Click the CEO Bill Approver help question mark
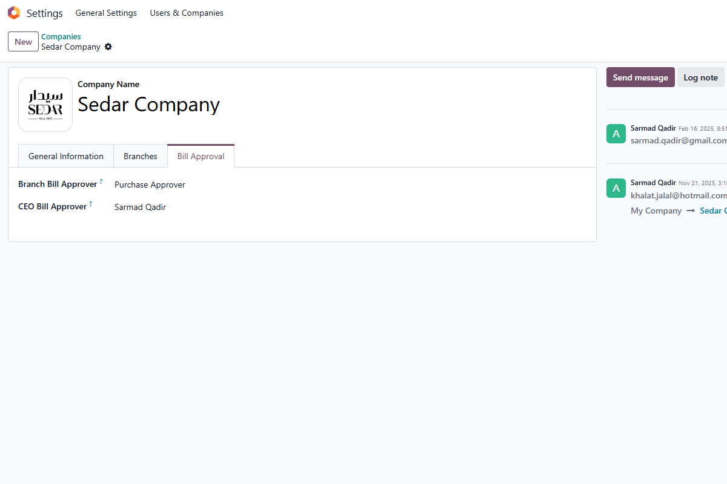Image resolution: width=727 pixels, height=484 pixels. (x=91, y=203)
